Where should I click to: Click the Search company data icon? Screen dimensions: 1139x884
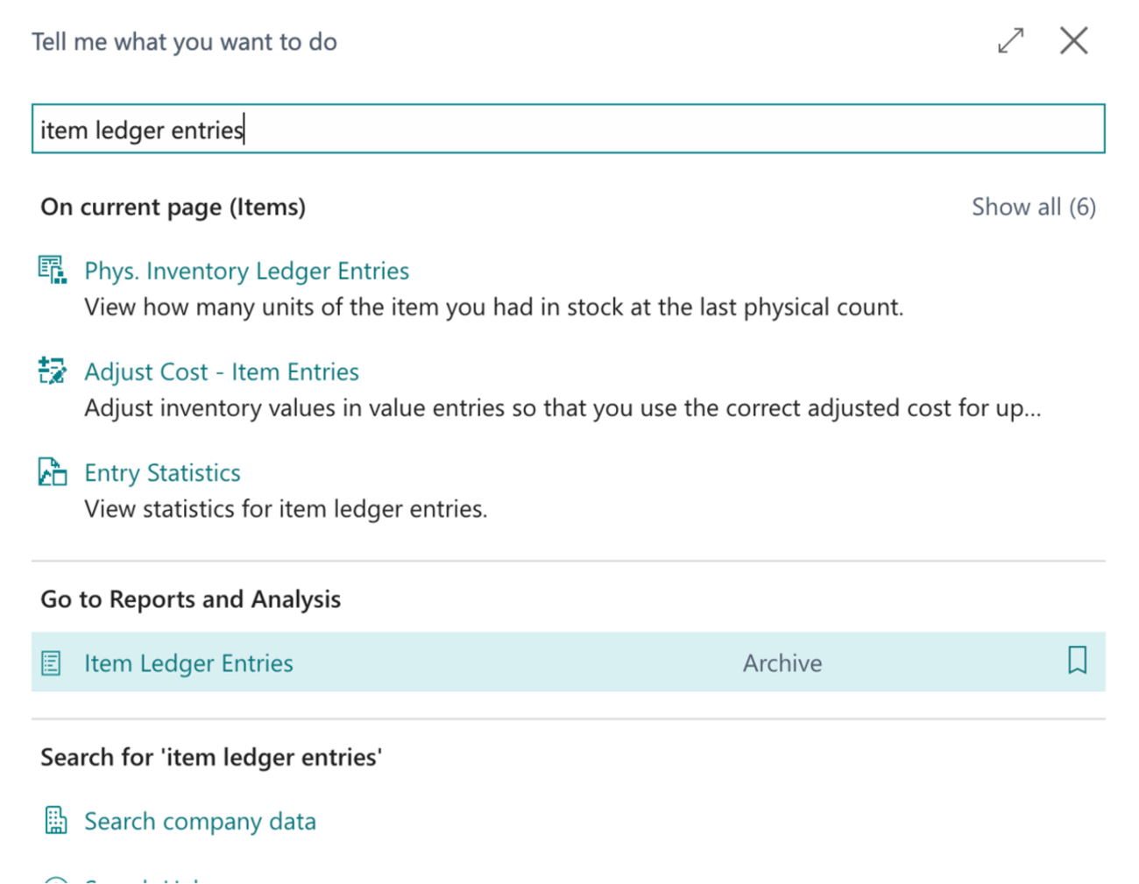pos(55,820)
